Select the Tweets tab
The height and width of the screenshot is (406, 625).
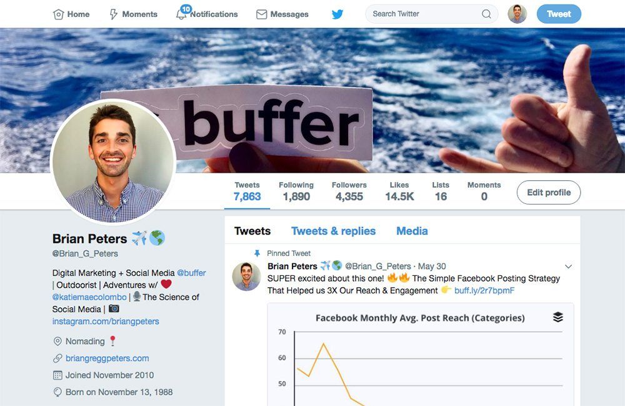click(252, 231)
